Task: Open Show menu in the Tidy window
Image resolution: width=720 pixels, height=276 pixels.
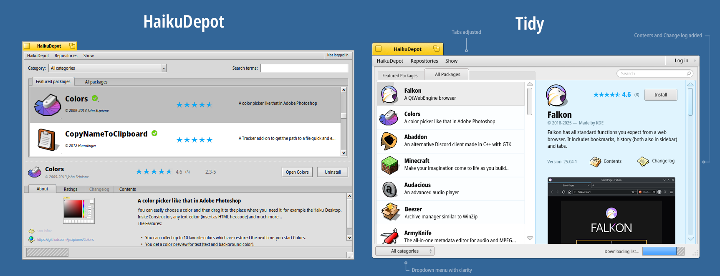Action: click(451, 61)
